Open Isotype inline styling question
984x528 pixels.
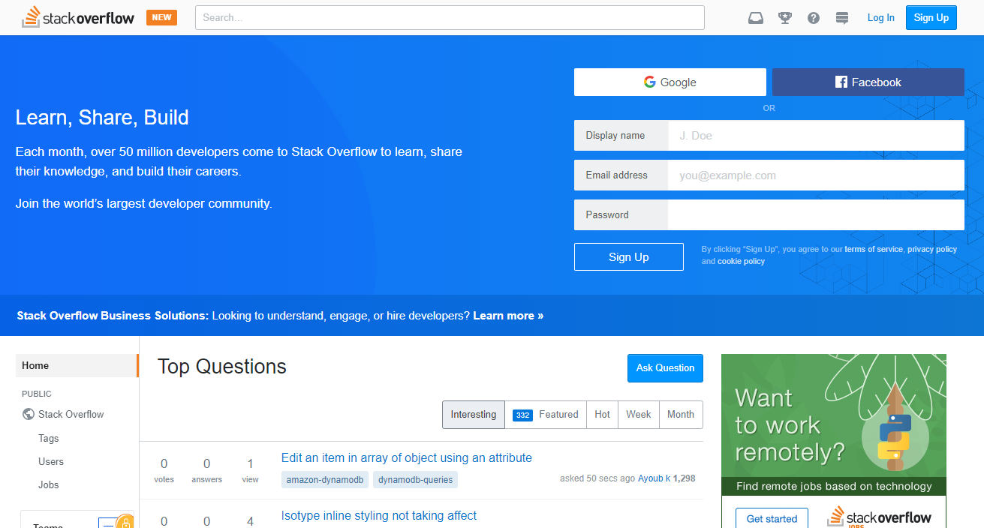pyautogui.click(x=379, y=515)
